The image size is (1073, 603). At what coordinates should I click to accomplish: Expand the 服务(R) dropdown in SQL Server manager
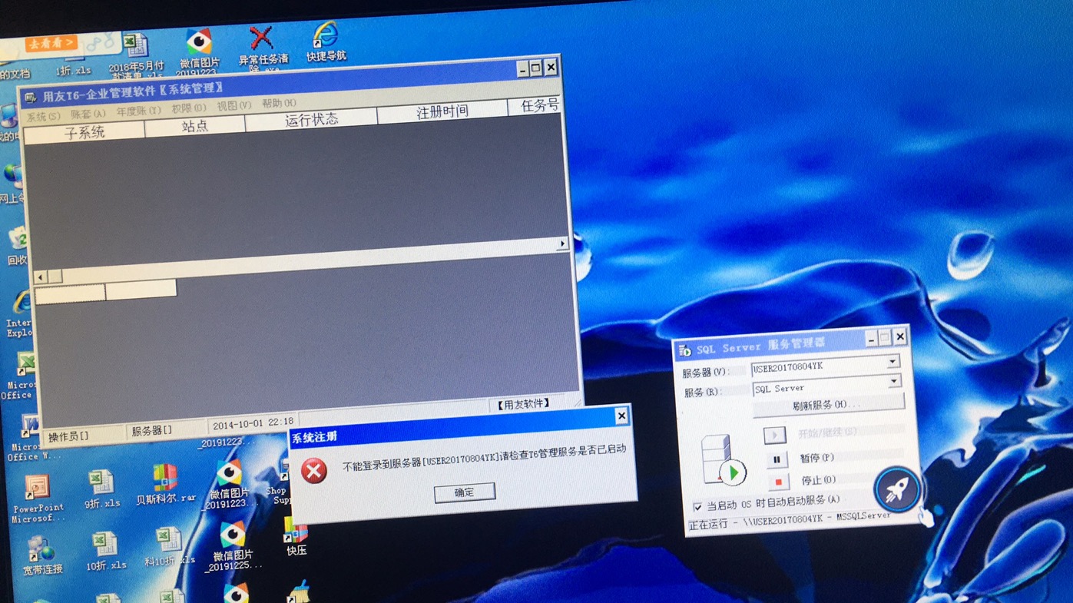click(894, 382)
